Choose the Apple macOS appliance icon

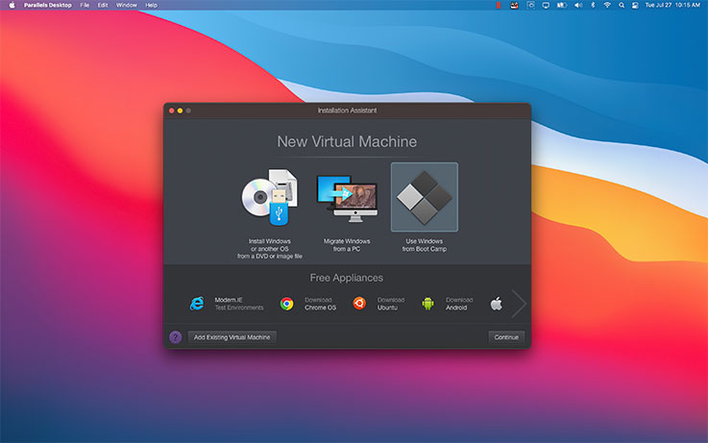coord(497,304)
